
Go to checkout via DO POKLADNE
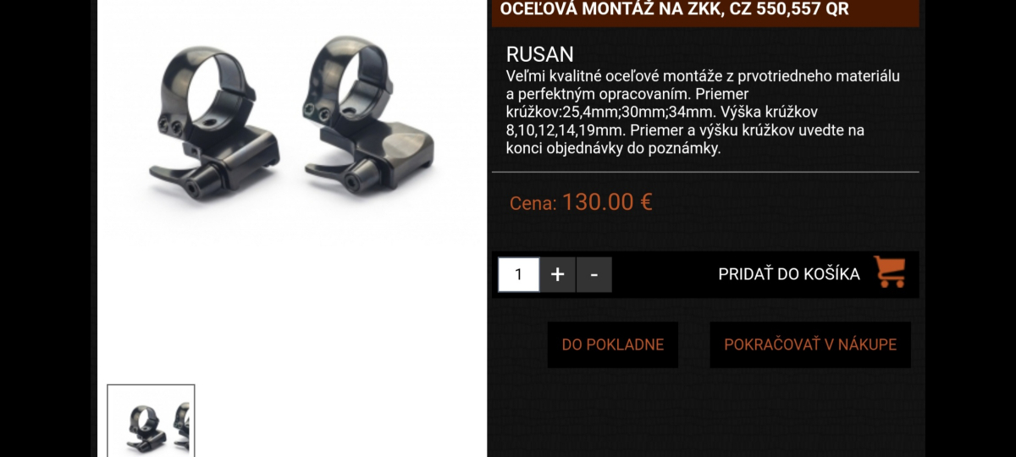click(613, 344)
